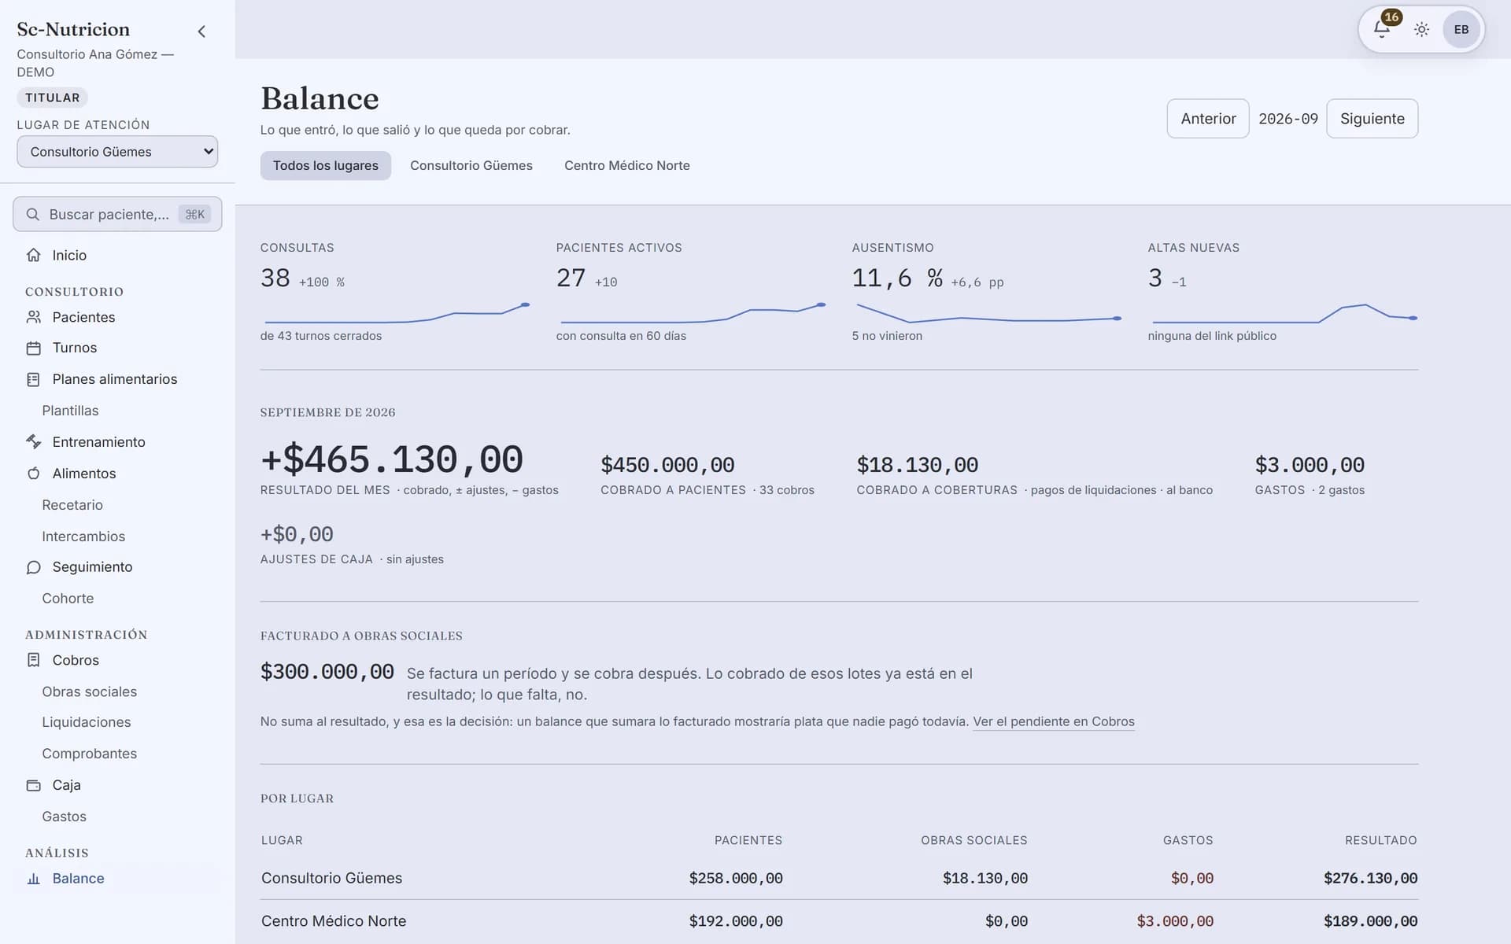Open the EB user avatar menu
Image resolution: width=1511 pixels, height=944 pixels.
click(x=1461, y=29)
